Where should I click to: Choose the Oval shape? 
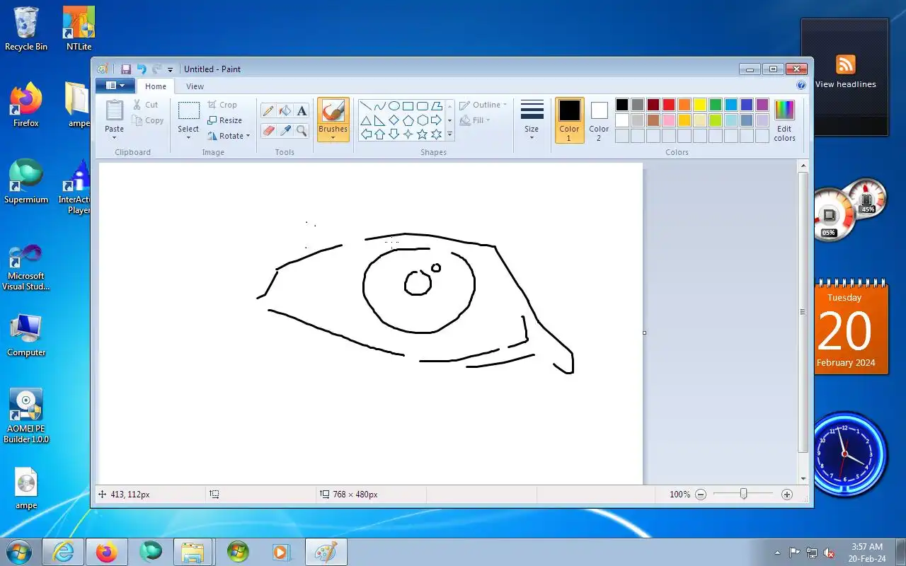point(394,106)
